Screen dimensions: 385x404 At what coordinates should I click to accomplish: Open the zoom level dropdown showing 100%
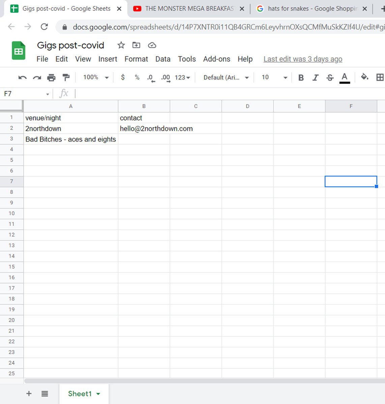pos(95,77)
